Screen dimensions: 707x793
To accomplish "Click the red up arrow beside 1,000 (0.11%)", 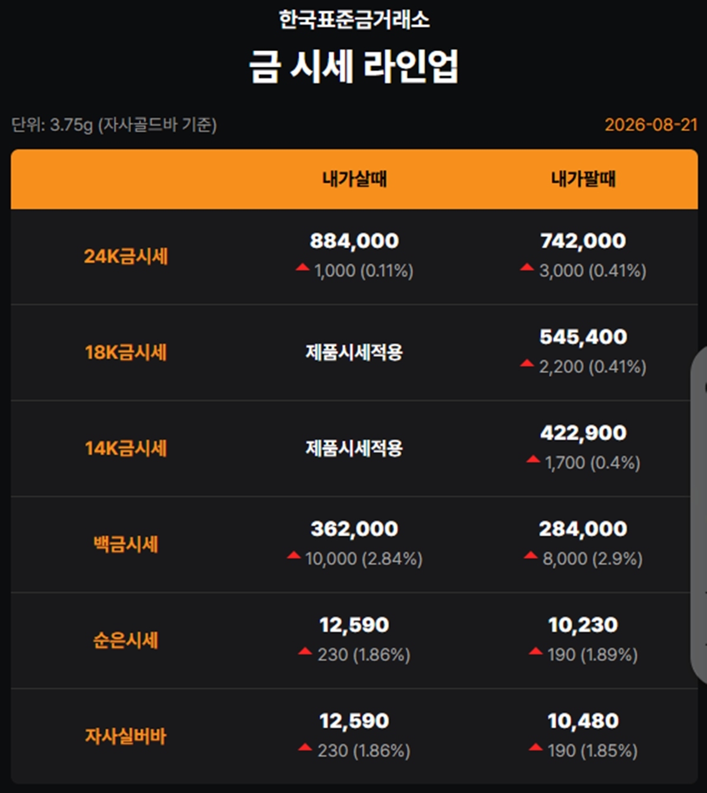I will [x=302, y=267].
